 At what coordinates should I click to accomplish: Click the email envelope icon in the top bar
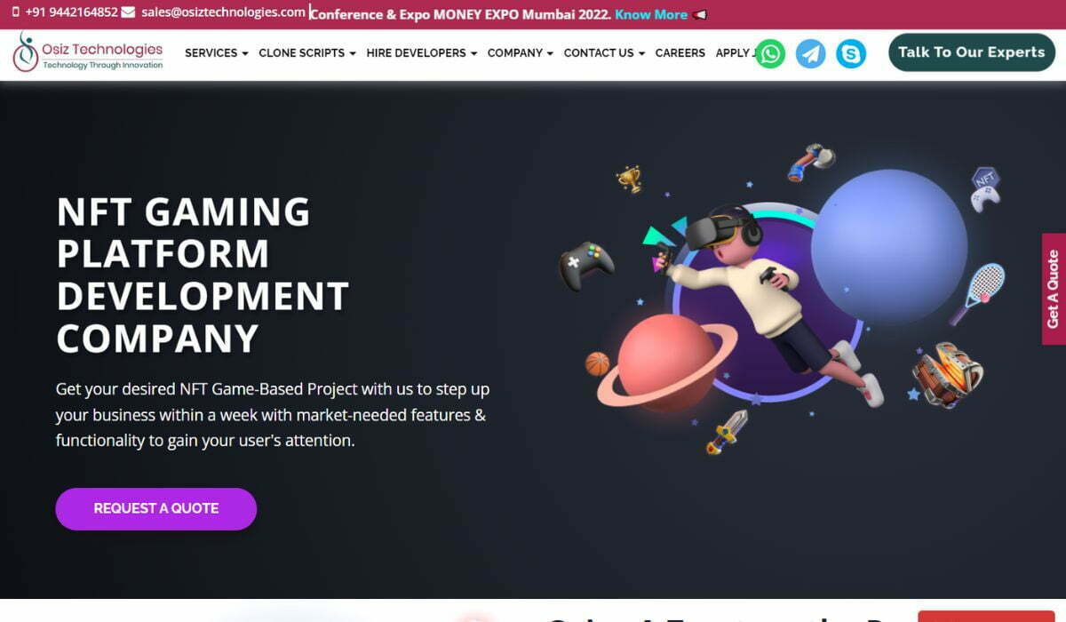coord(128,13)
